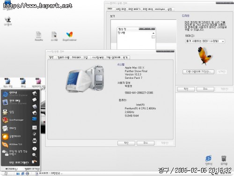Click the show desktop quick launch icon
Viewport: 234px width, 176px height.
18,174
